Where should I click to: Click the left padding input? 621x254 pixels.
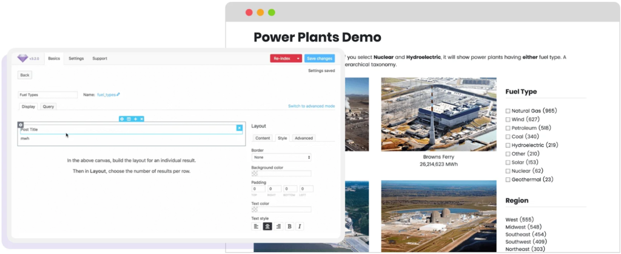[x=306, y=189]
